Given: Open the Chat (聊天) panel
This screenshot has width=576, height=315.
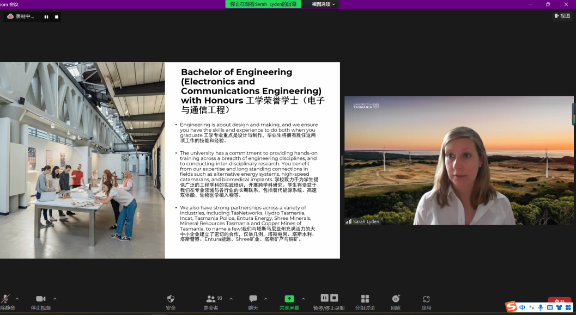Looking at the screenshot, I should coord(253,299).
